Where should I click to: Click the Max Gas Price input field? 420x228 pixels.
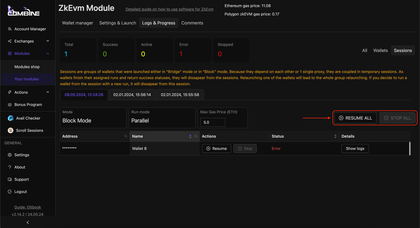(x=213, y=122)
